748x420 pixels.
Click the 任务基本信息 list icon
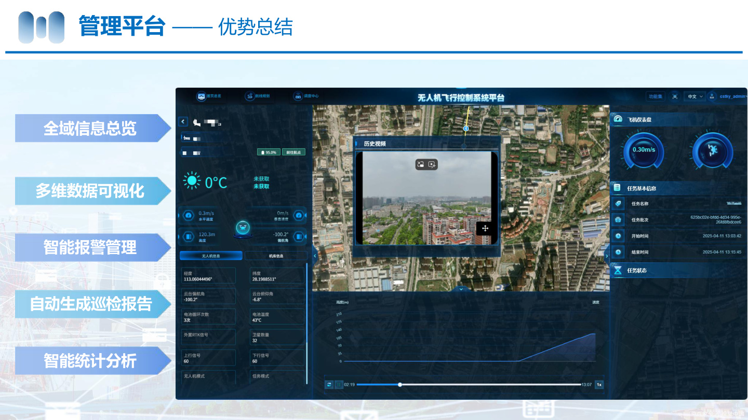(617, 188)
